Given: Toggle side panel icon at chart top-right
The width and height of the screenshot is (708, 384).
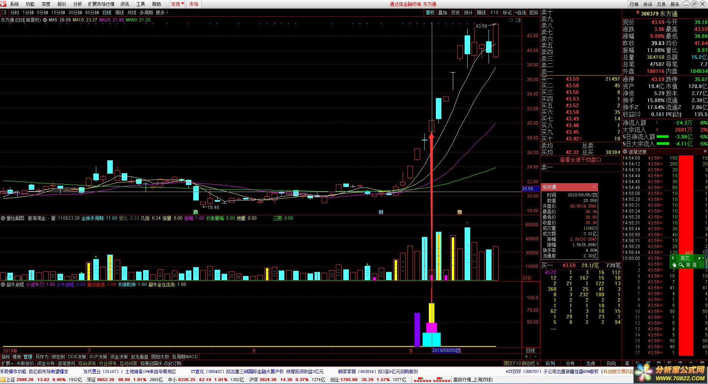Looking at the screenshot, I should click(x=518, y=20).
